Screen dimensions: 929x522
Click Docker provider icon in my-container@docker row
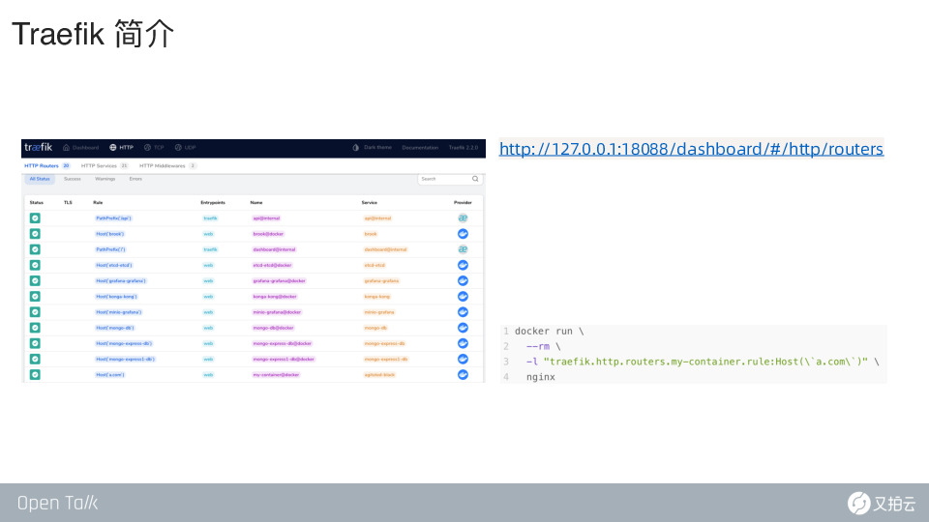coord(463,375)
